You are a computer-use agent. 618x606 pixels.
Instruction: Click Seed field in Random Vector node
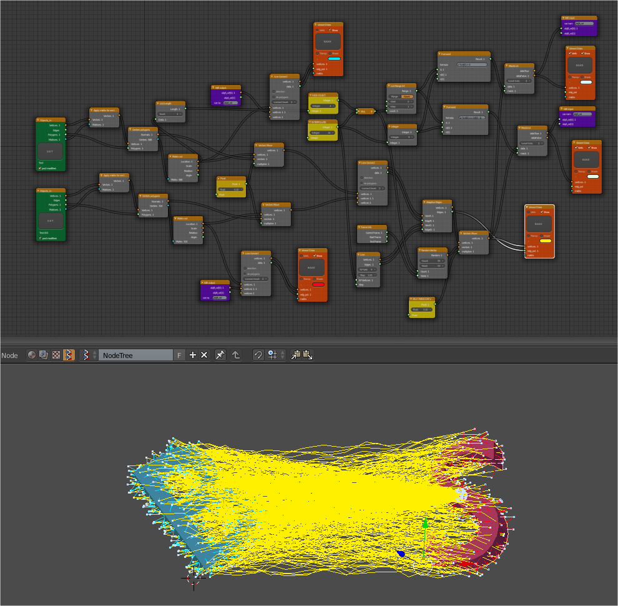[x=433, y=266]
